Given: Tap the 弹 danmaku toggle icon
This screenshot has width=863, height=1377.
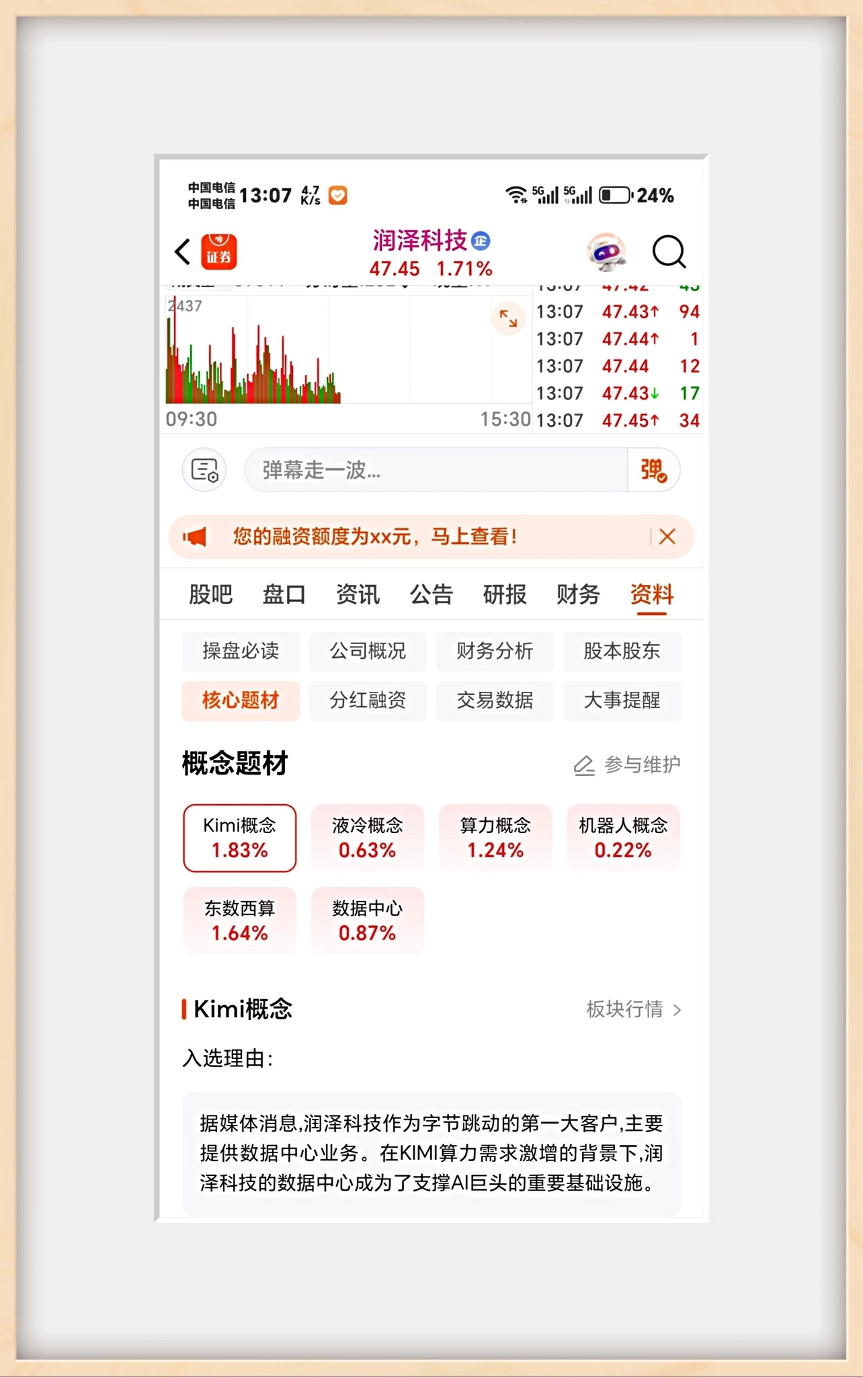Looking at the screenshot, I should [653, 469].
